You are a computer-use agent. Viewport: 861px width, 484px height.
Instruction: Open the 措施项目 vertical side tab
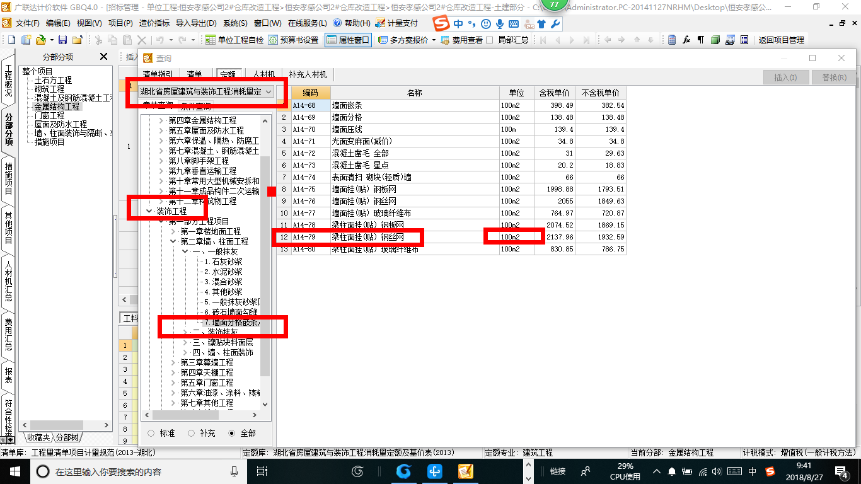(8, 178)
